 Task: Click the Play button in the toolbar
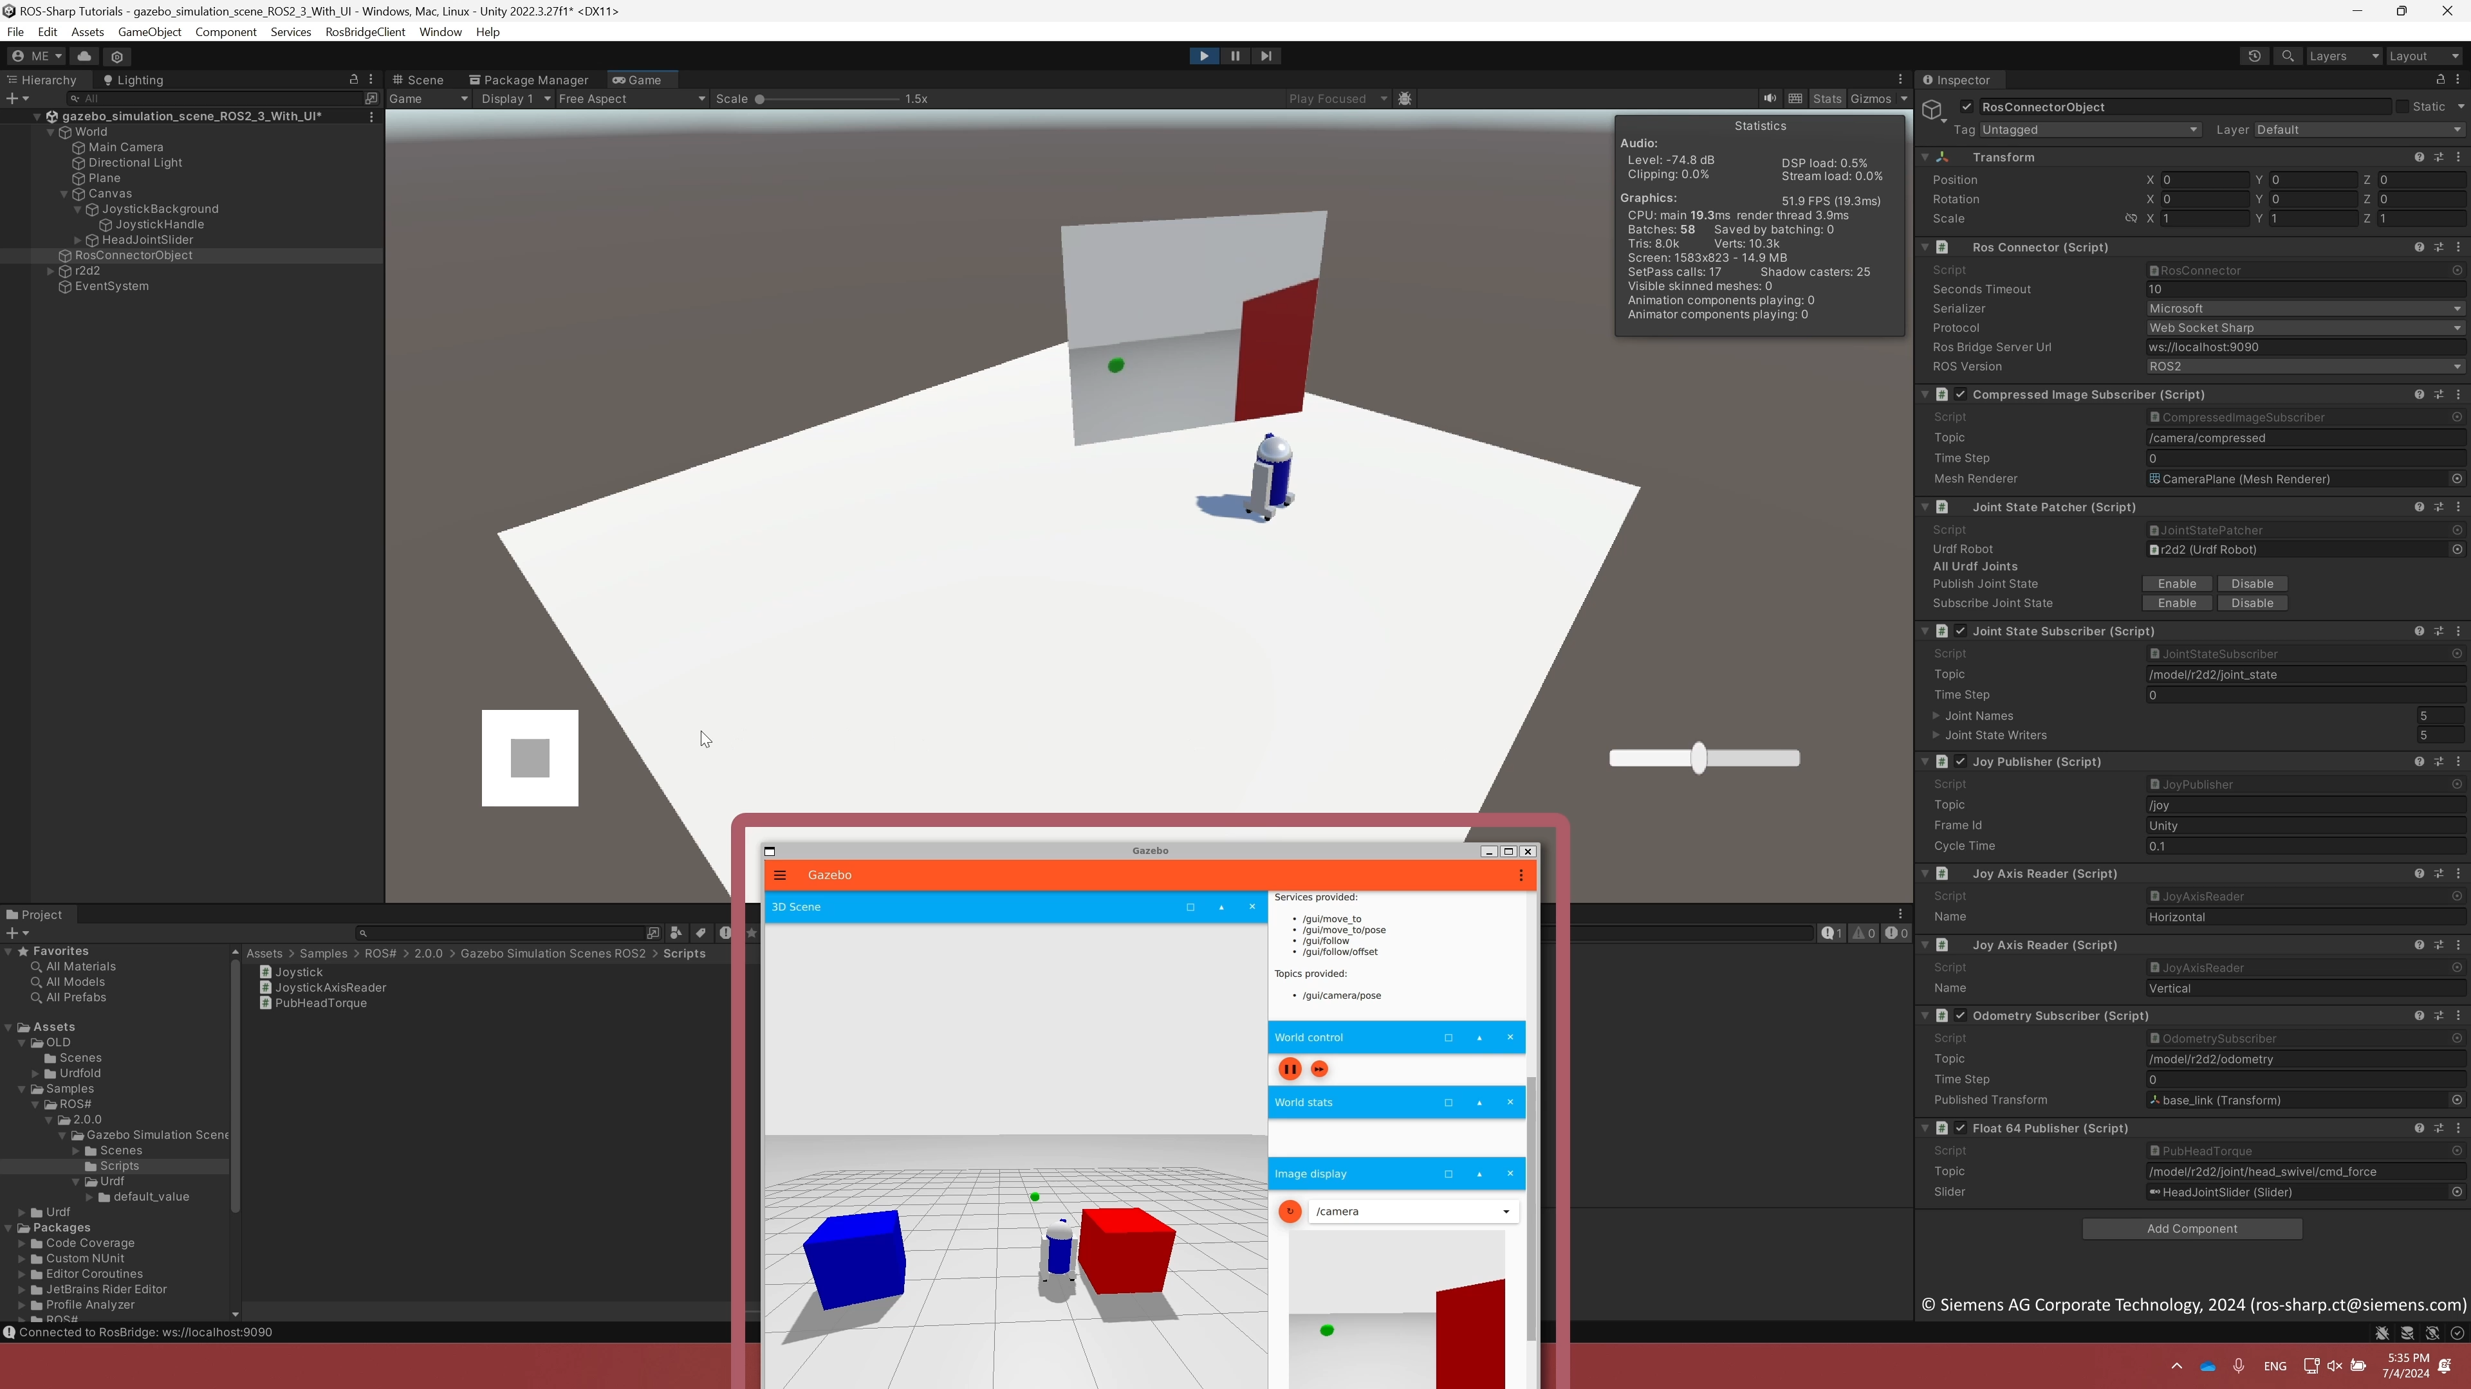click(1204, 55)
